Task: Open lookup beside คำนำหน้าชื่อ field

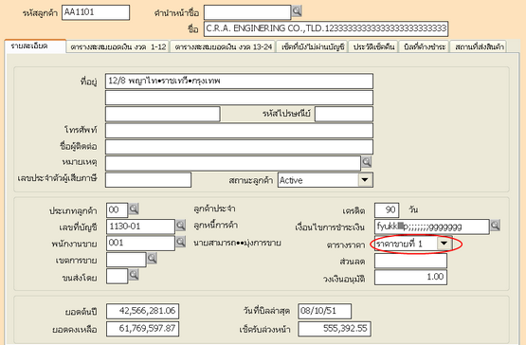Action: 297,11
